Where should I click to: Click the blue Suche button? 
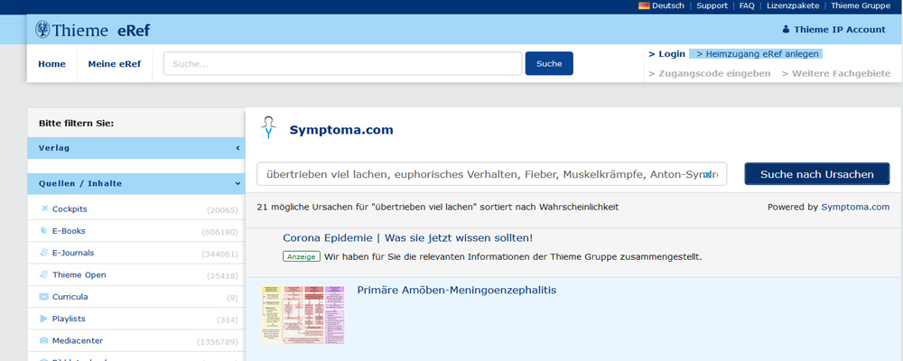click(549, 63)
